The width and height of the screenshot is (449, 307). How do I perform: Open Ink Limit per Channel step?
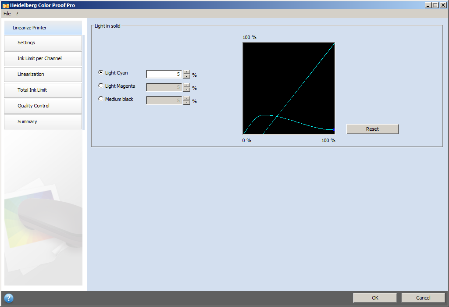click(x=43, y=58)
